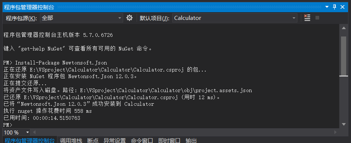This screenshot has height=143, width=351.
Task: Open the package source dropdown showing 全部
Action: [x=81, y=18]
